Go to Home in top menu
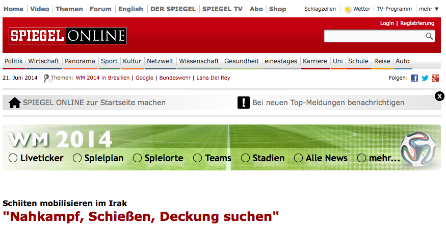Image resolution: width=446 pixels, height=225 pixels. point(13,9)
